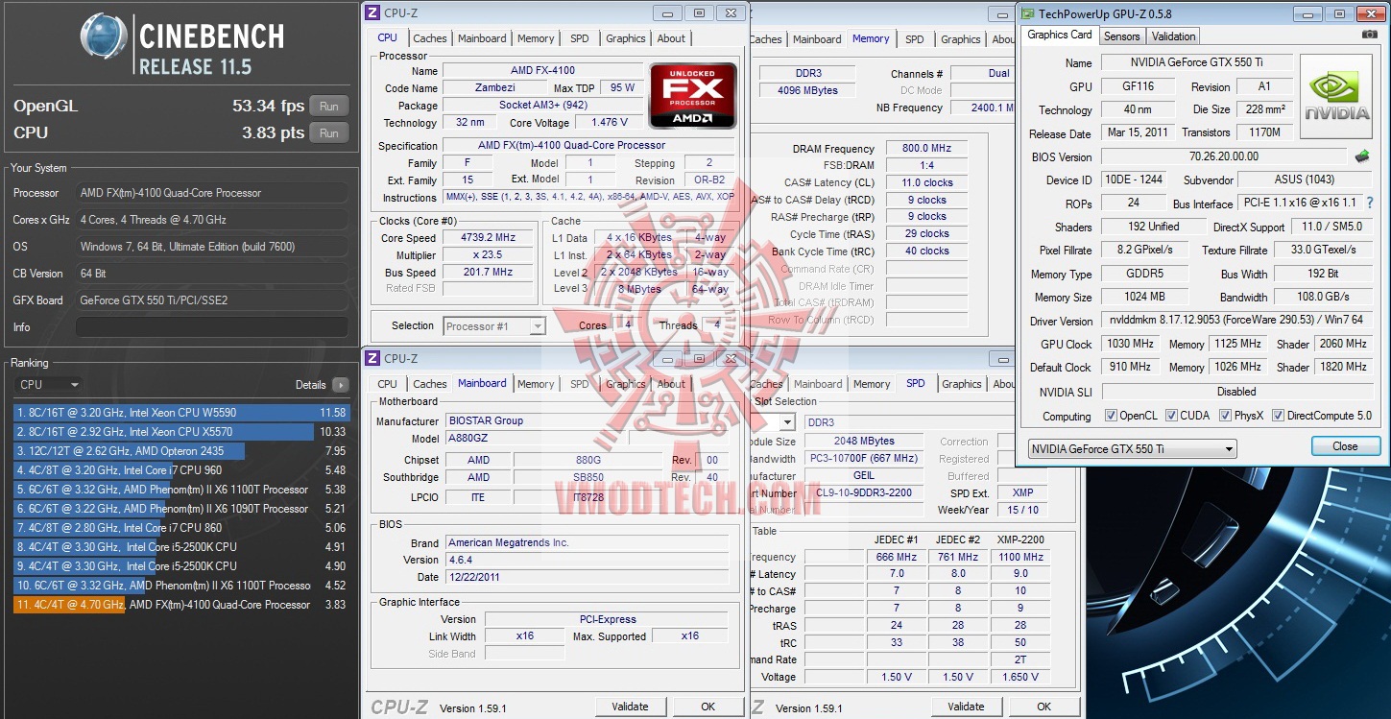The image size is (1391, 719).
Task: Toggle the OpenCL checkbox
Action: tap(1111, 416)
